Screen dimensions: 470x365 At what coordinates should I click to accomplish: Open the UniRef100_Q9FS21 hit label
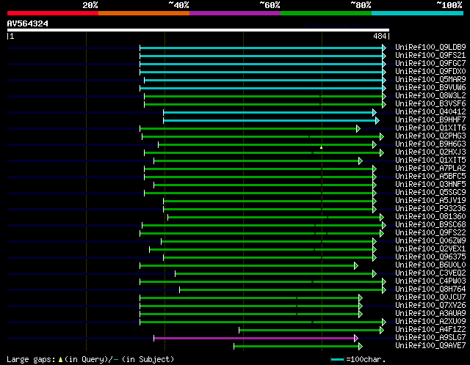coord(430,56)
